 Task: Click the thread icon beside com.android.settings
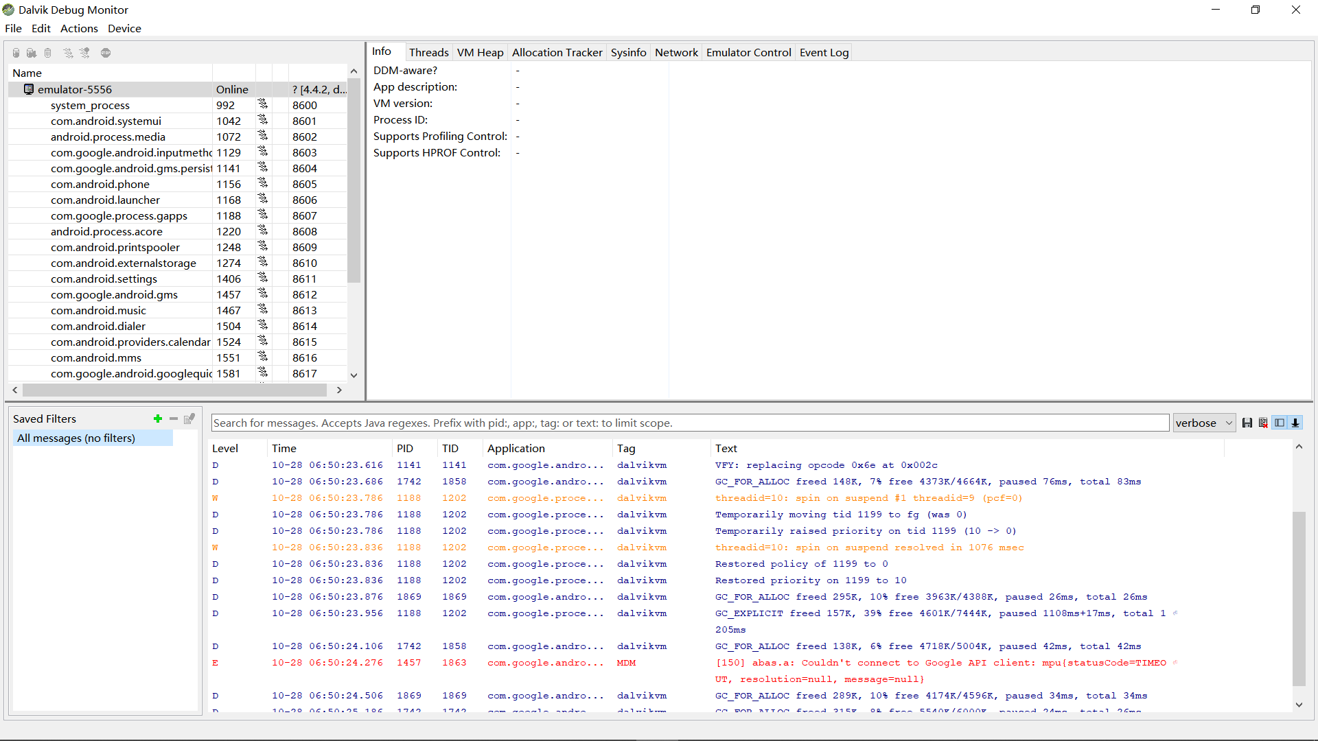click(x=263, y=279)
